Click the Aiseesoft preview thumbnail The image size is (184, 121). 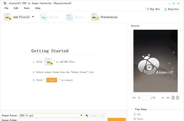[x=155, y=61]
